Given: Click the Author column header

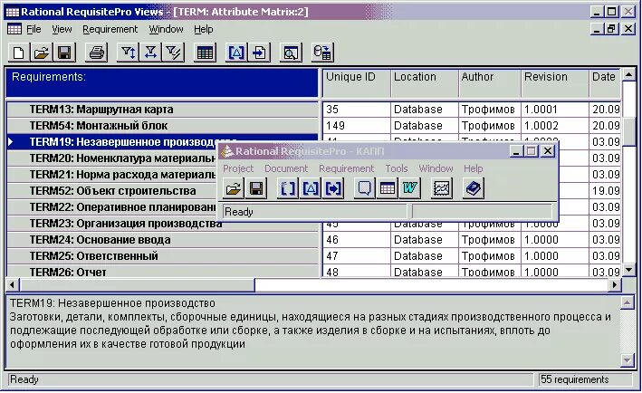Looking at the screenshot, I should click(489, 83).
